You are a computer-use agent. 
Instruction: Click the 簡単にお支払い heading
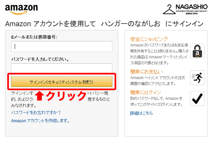pos(147,72)
